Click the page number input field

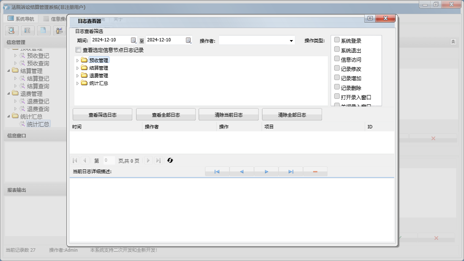pyautogui.click(x=109, y=160)
